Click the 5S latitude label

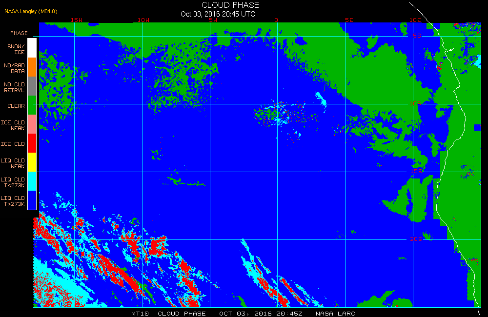pyautogui.click(x=417, y=36)
